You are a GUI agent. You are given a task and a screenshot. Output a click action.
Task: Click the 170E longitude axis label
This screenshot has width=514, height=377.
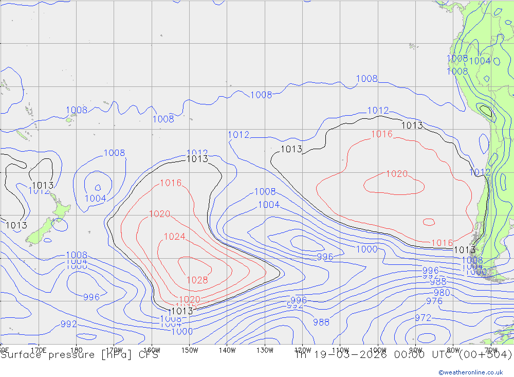39,350
